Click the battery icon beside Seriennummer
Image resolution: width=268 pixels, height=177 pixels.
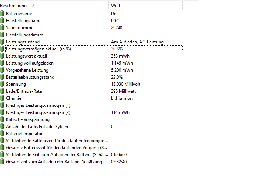point(2,27)
